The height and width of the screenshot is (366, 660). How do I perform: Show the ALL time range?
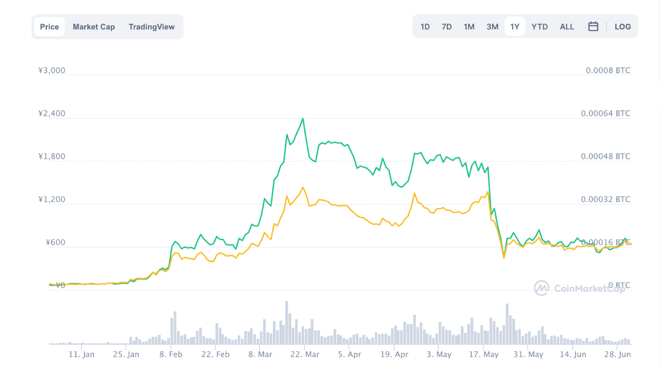point(567,27)
